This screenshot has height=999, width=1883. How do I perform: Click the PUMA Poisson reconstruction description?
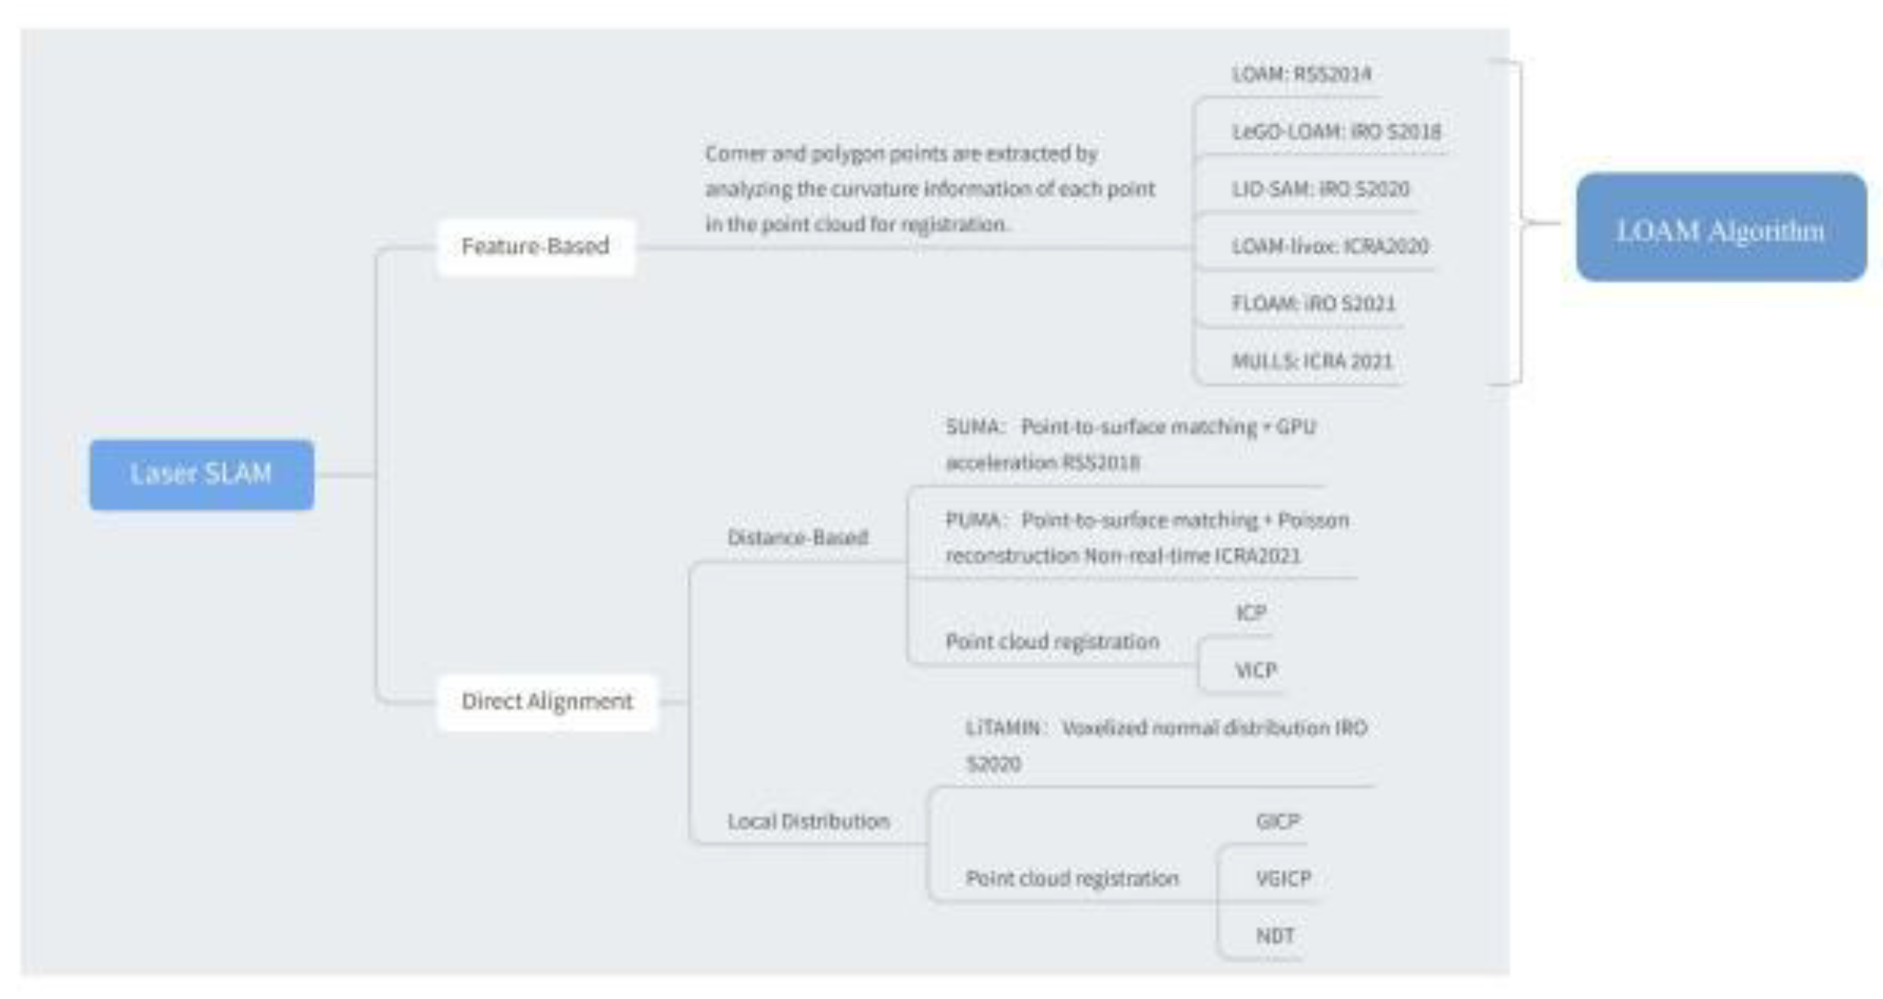pyautogui.click(x=1146, y=538)
